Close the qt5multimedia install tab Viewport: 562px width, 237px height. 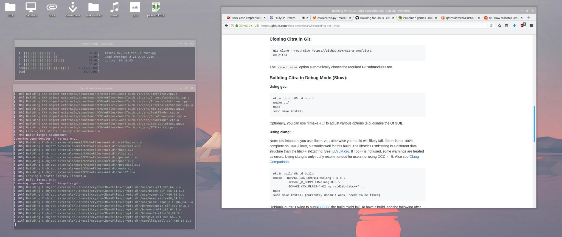click(479, 18)
